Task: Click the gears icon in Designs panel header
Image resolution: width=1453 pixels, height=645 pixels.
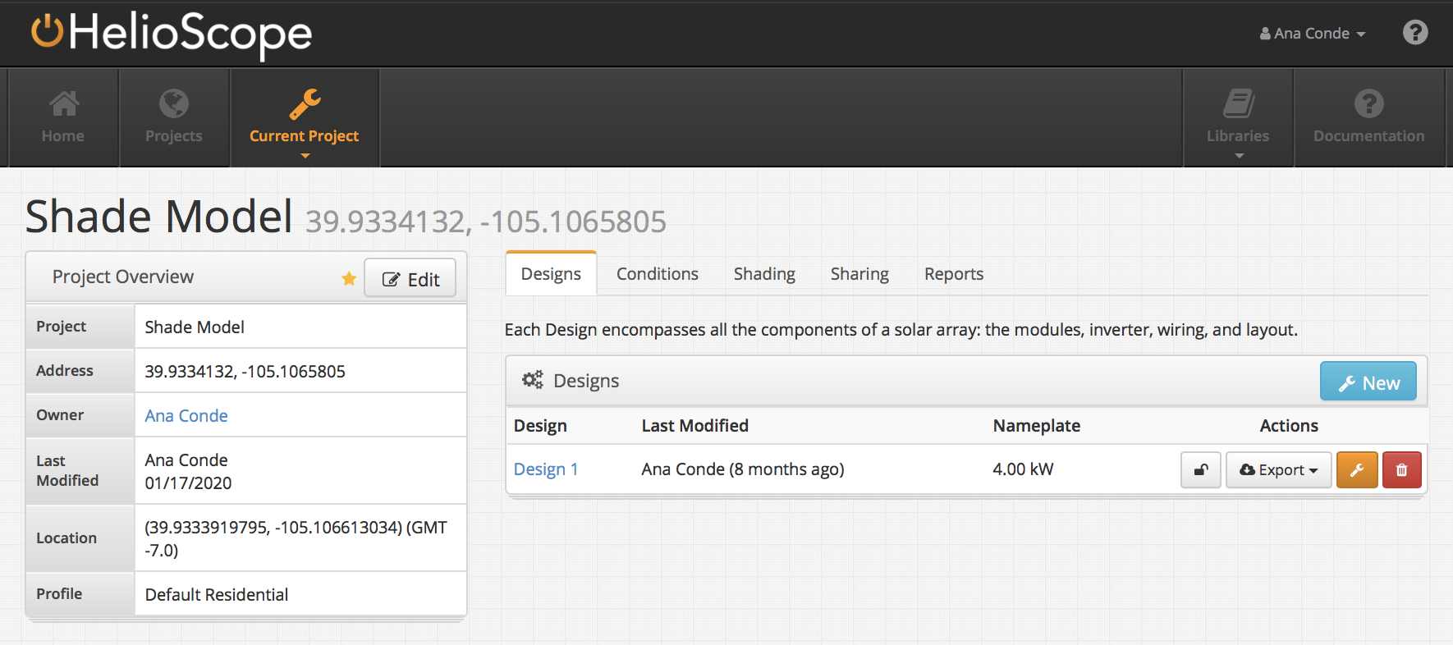Action: [x=533, y=380]
